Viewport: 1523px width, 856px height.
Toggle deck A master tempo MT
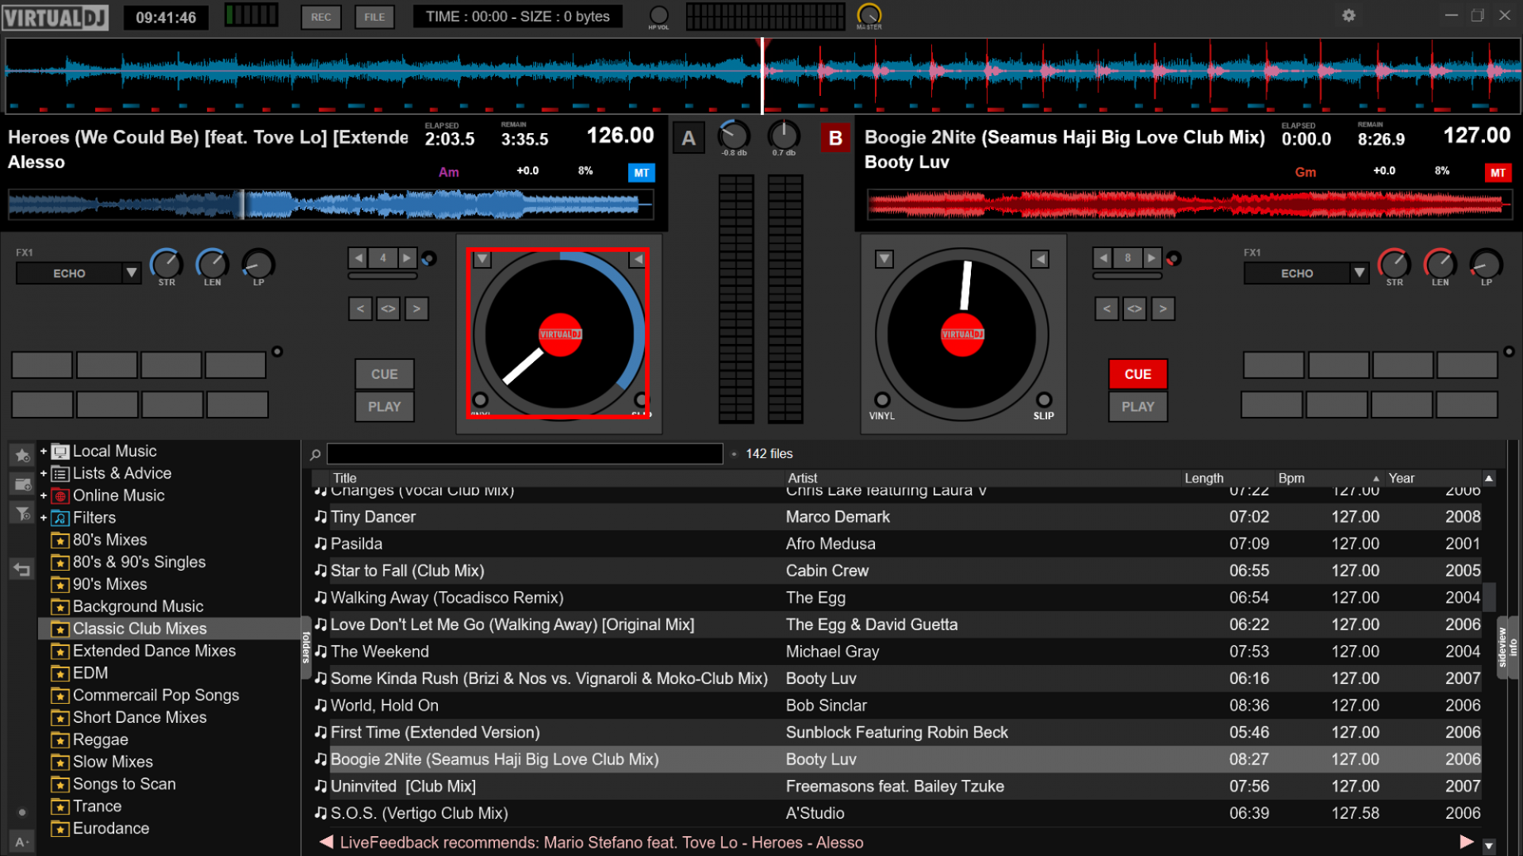pyautogui.click(x=641, y=173)
